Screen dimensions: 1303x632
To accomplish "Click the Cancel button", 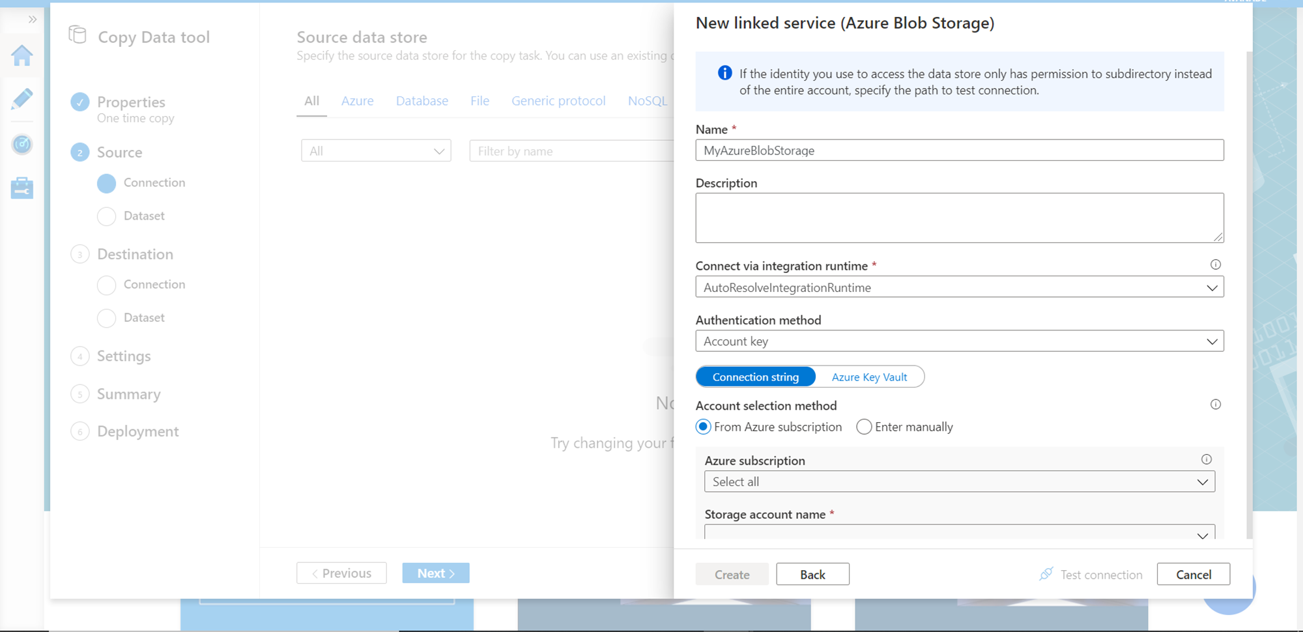I will click(x=1193, y=575).
